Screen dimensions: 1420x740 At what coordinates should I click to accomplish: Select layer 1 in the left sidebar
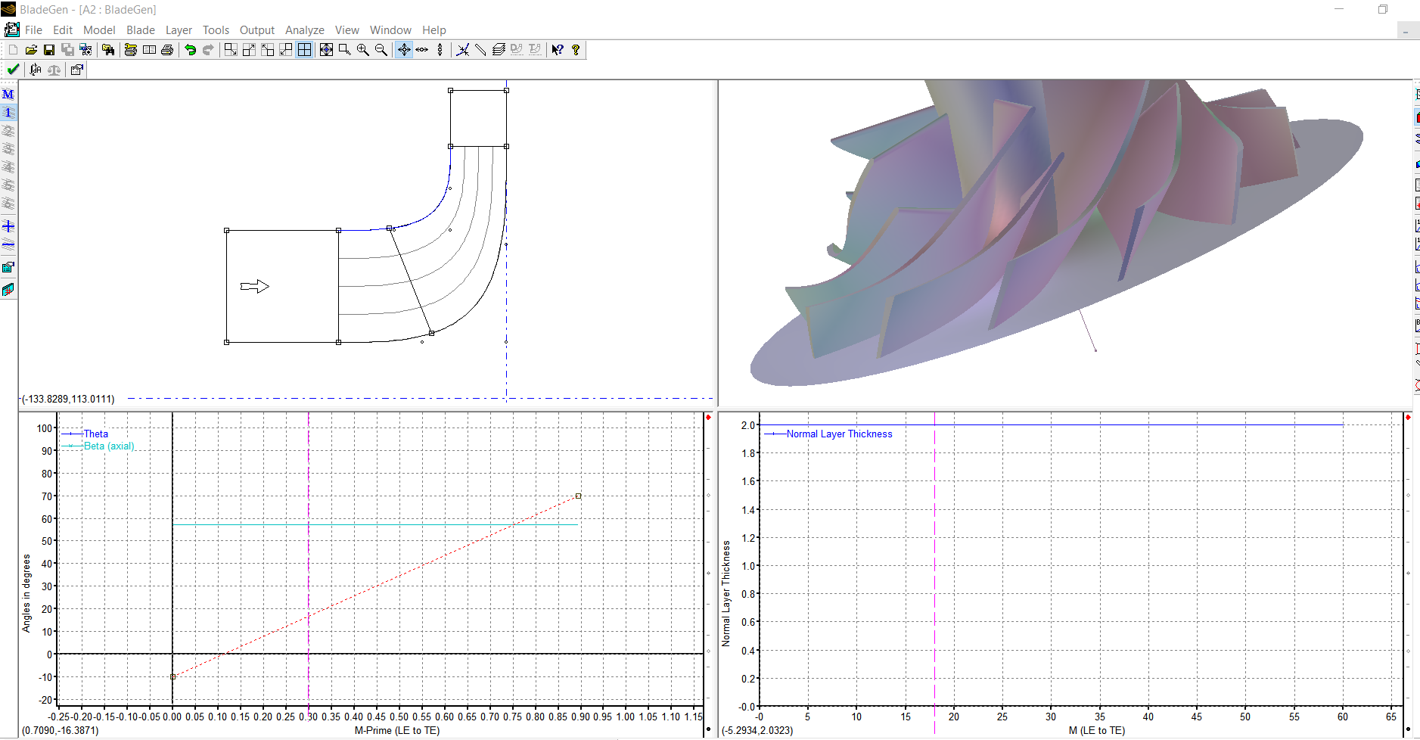(x=8, y=113)
